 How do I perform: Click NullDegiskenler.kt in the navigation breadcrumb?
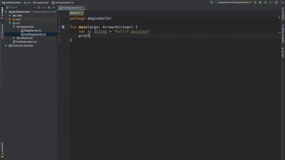(x=63, y=3)
